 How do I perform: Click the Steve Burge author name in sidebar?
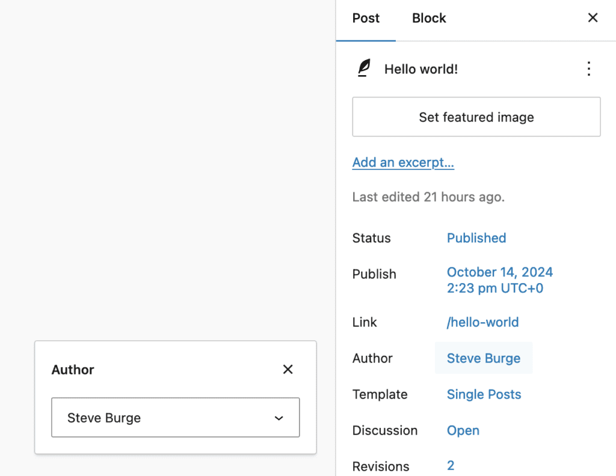483,358
